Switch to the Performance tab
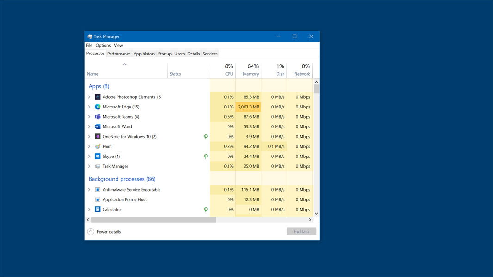 click(x=119, y=54)
